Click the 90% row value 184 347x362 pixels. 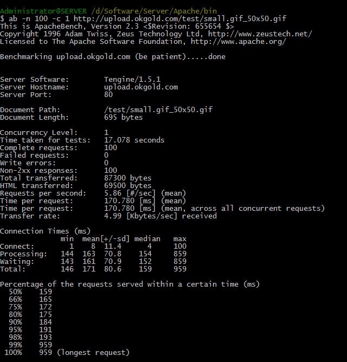click(x=46, y=322)
